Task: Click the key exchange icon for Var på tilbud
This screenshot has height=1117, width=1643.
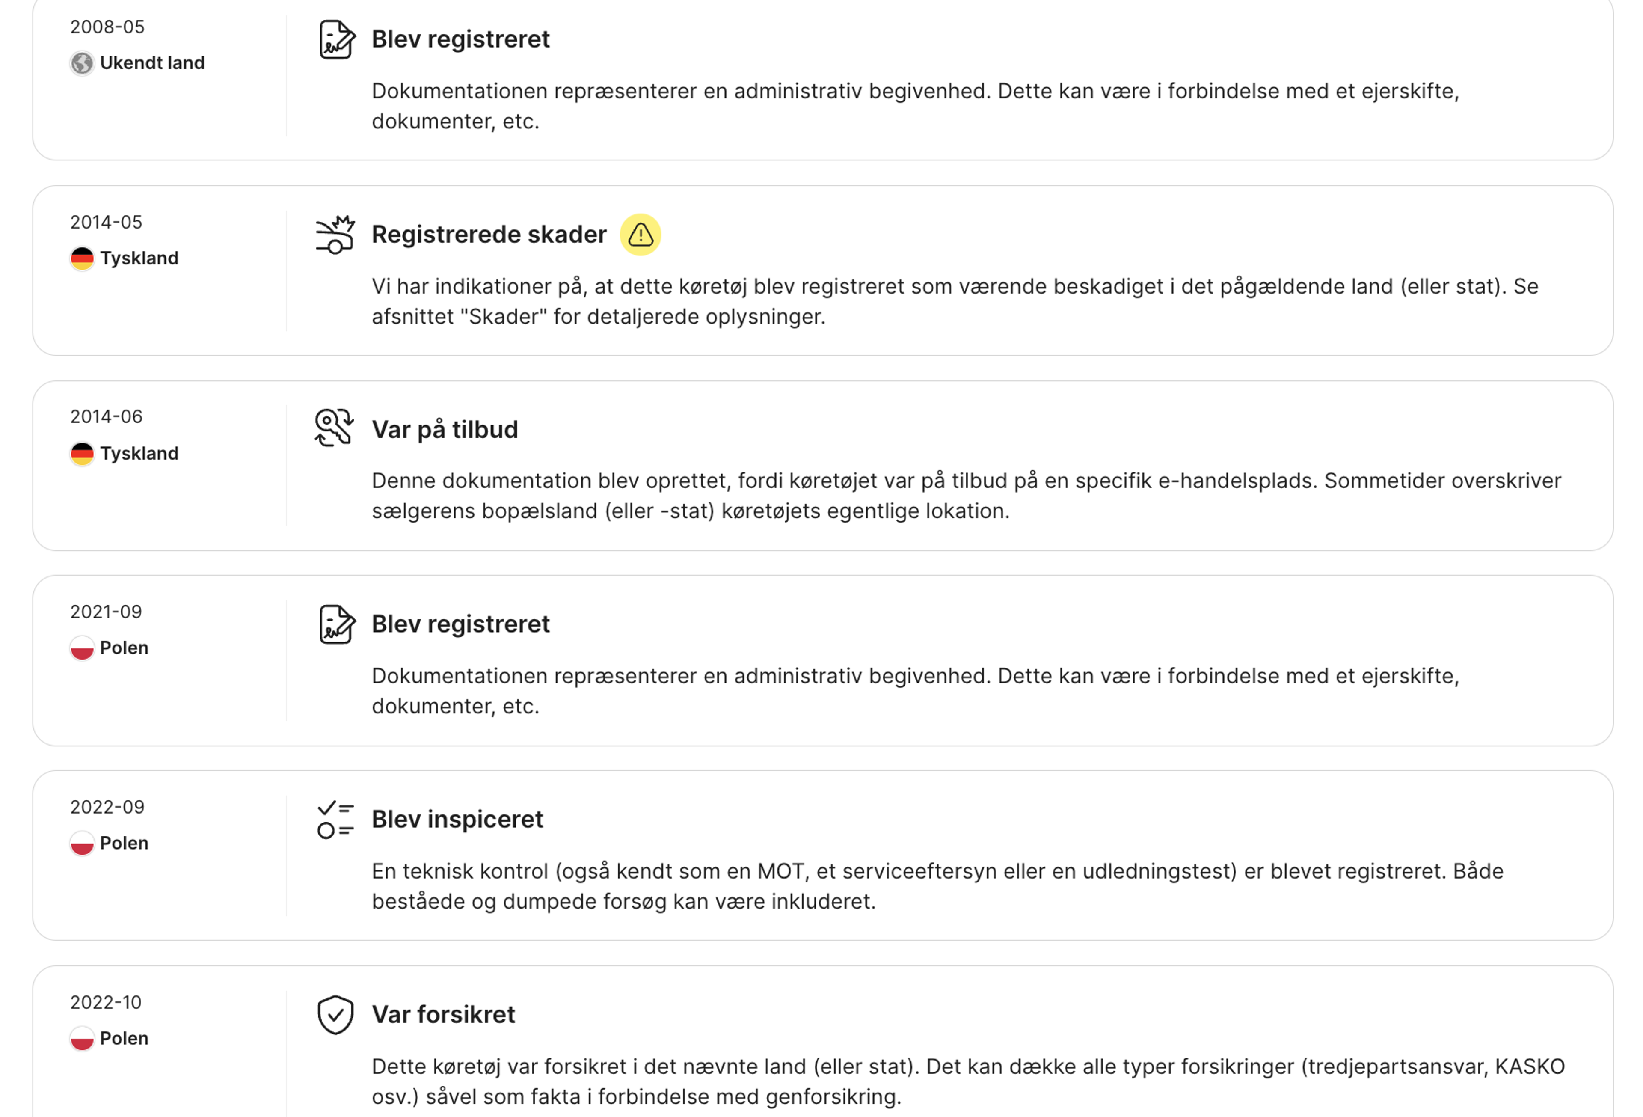Action: tap(335, 428)
